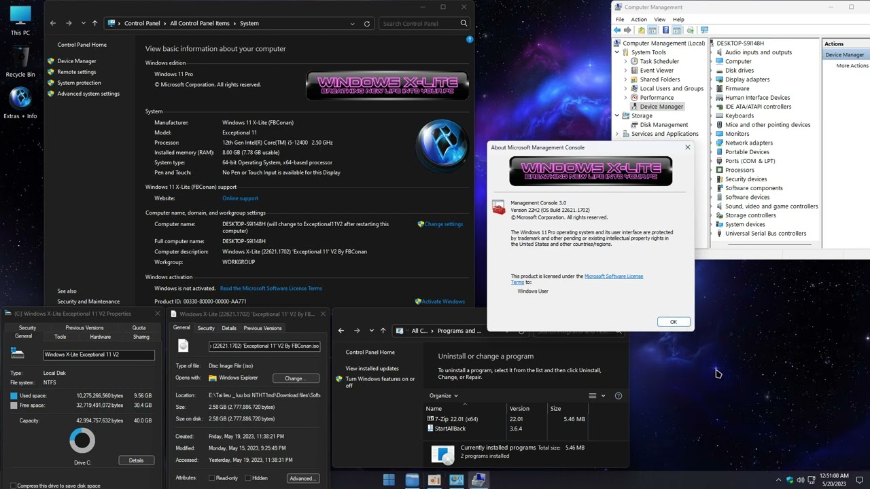
Task: Click the Up One Level icon in Computer Management toolbar
Action: tap(641, 30)
